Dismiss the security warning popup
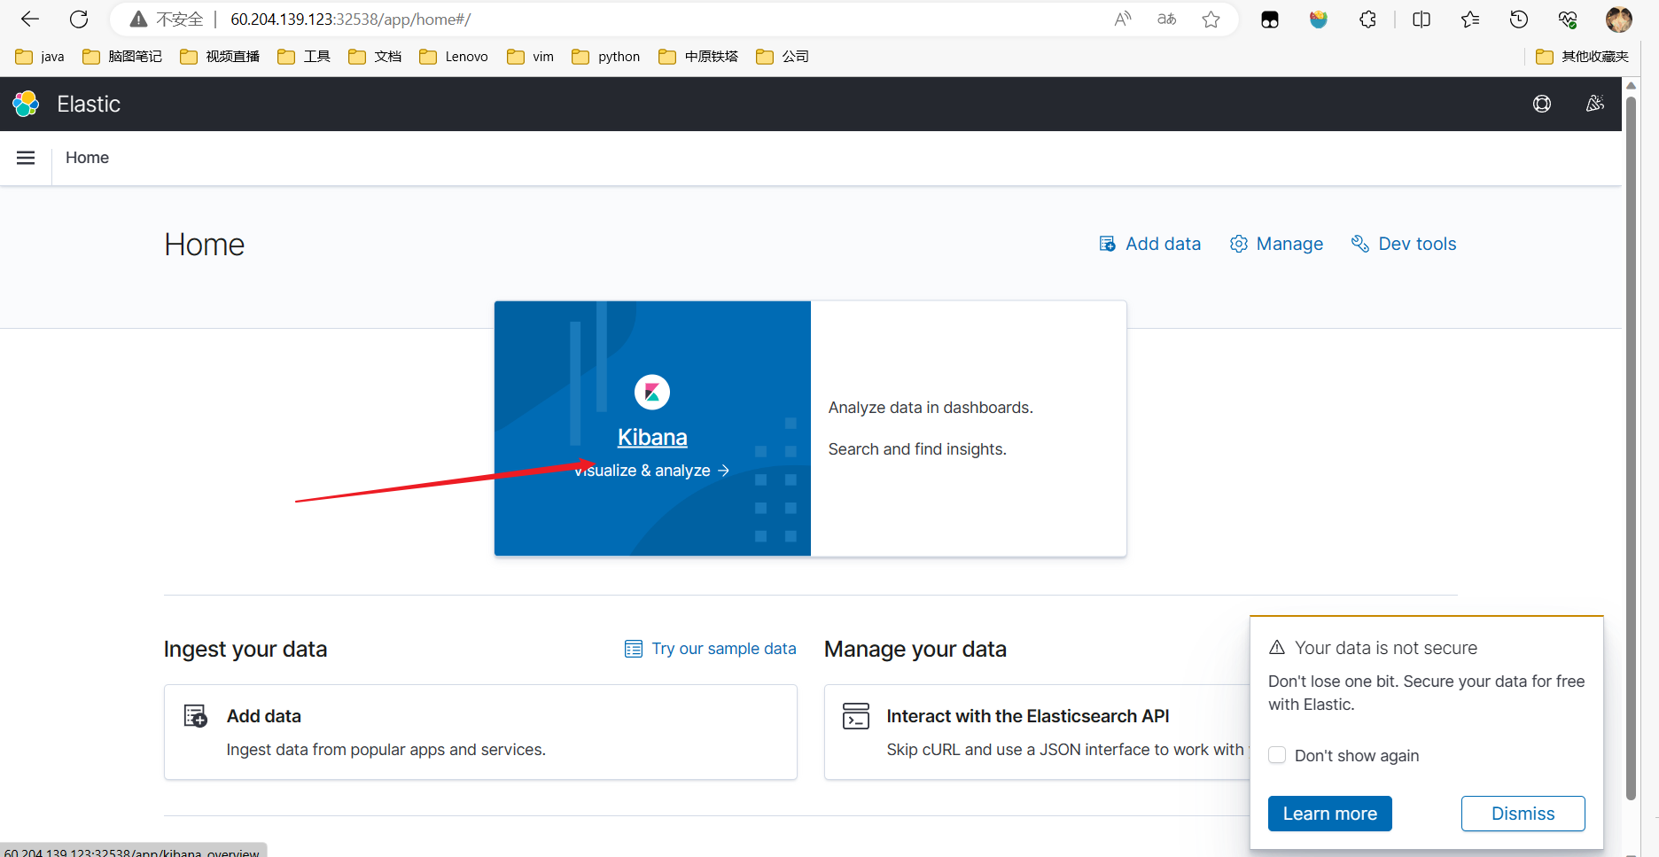This screenshot has width=1659, height=857. pos(1523,814)
